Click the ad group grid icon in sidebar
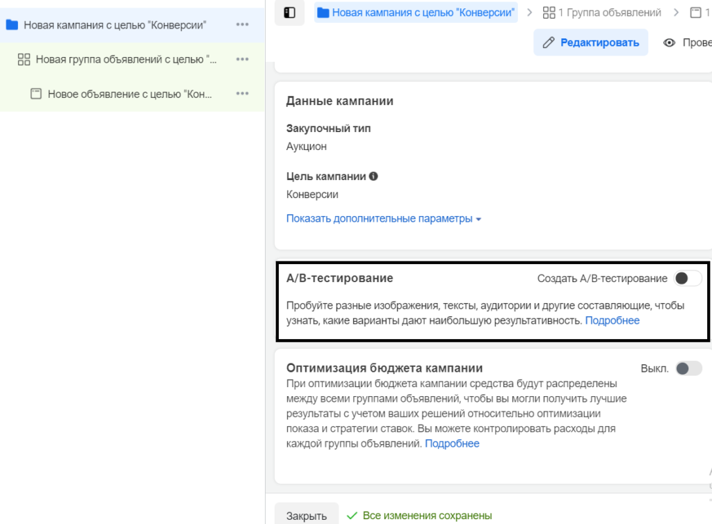 tap(24, 60)
